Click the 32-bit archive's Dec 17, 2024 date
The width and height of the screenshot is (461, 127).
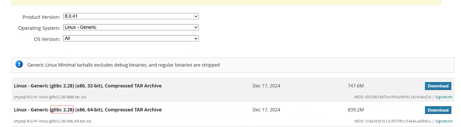266,86
